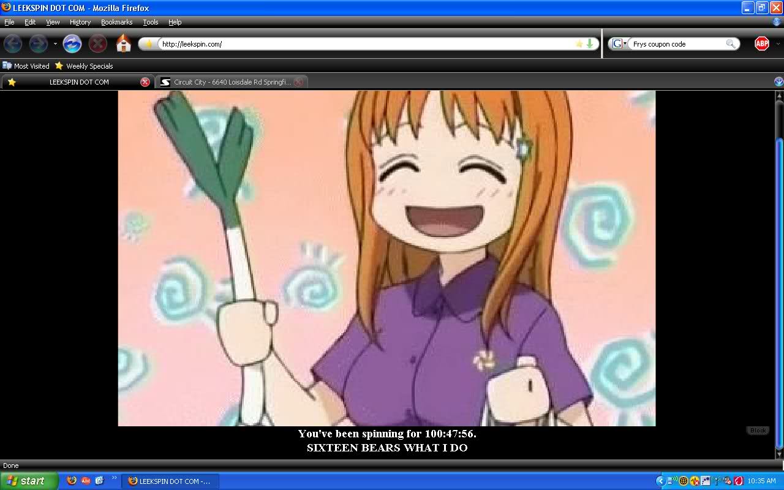Close the LEEKSPIN DOT COM tab

point(145,82)
